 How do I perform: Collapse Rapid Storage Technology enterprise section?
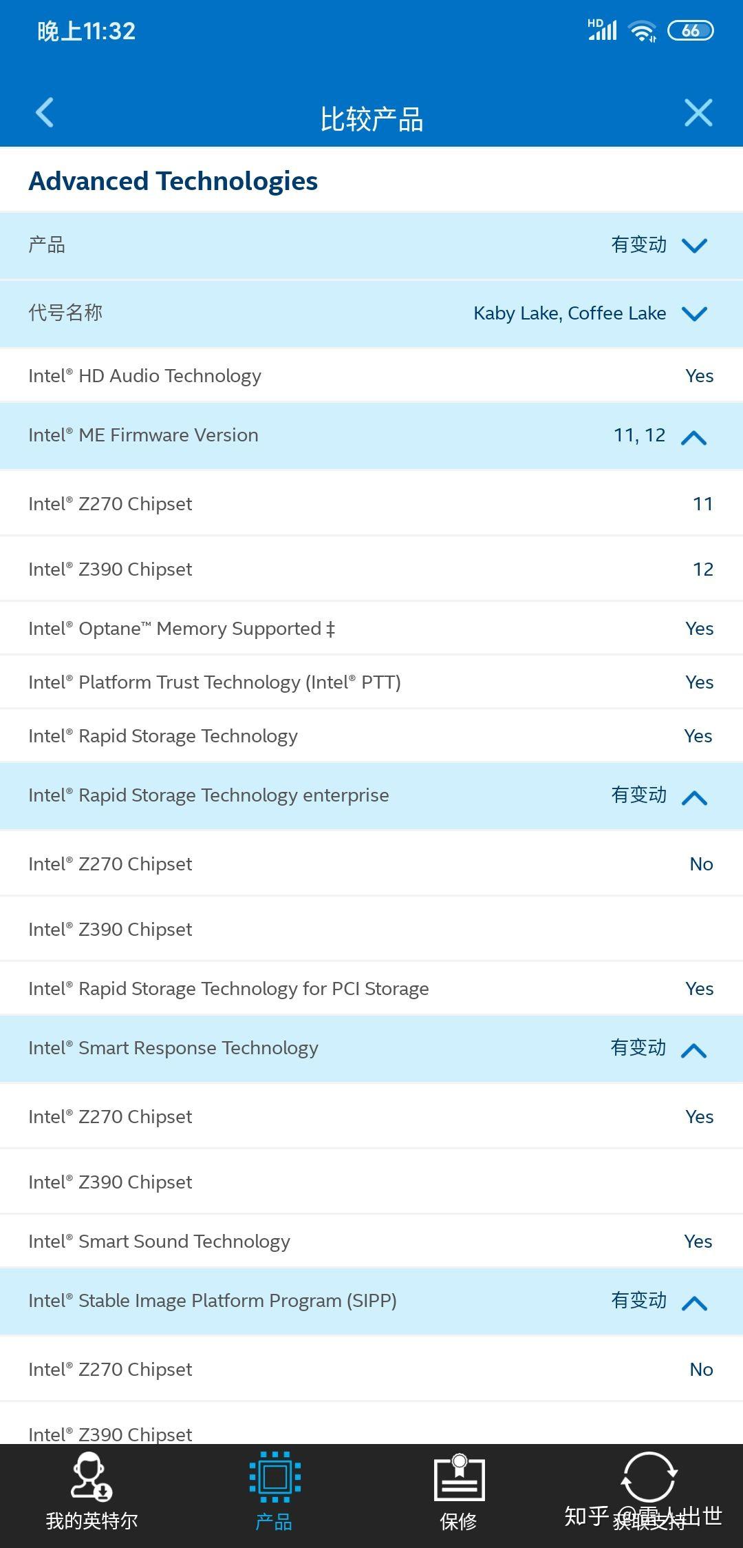tap(694, 797)
